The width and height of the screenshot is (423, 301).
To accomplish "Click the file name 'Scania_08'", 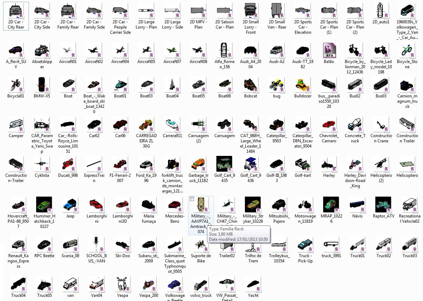I will (x=70, y=255).
